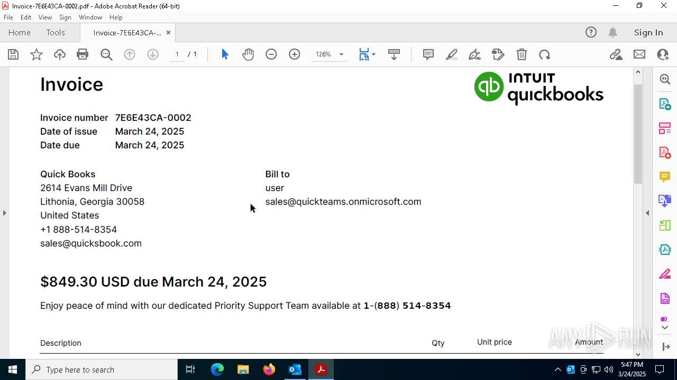This screenshot has height=380, width=677.
Task: Open the Window menu
Action: tap(90, 17)
